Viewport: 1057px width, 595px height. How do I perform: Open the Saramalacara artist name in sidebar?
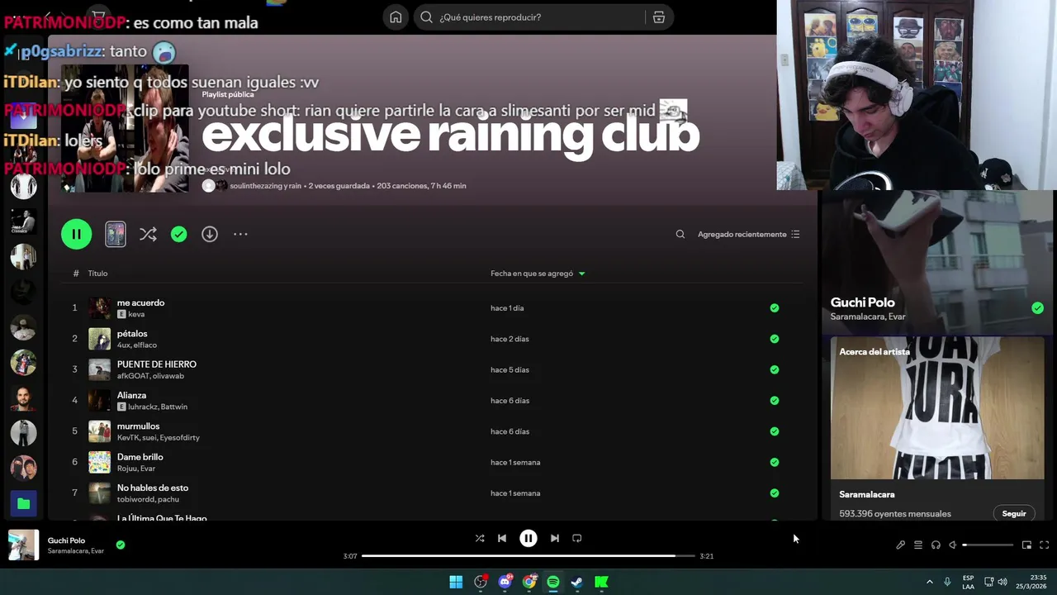867,494
